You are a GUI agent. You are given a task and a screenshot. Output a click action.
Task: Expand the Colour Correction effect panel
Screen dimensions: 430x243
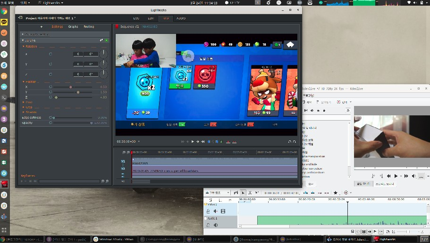pyautogui.click(x=23, y=34)
